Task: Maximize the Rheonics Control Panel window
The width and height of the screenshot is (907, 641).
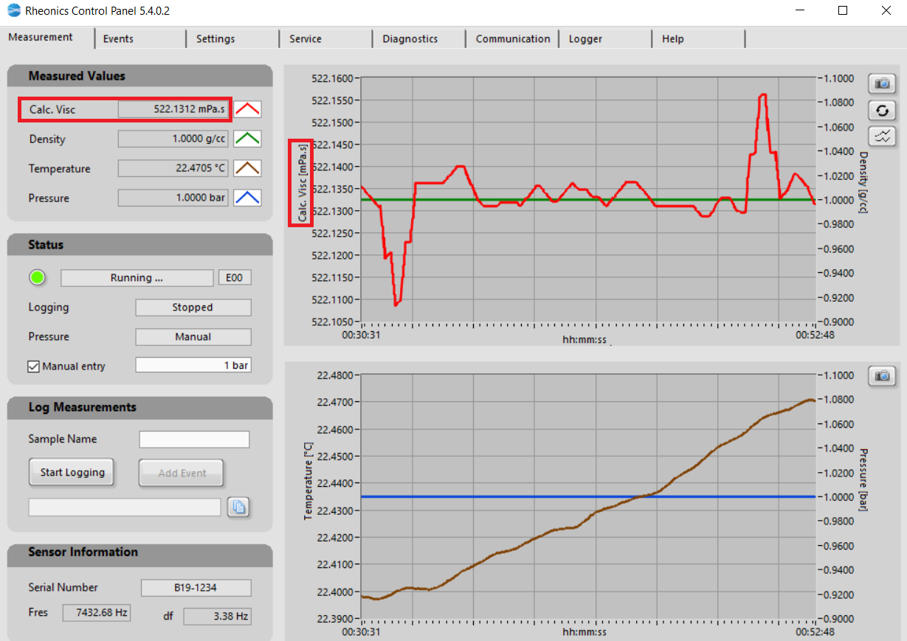Action: pos(843,11)
